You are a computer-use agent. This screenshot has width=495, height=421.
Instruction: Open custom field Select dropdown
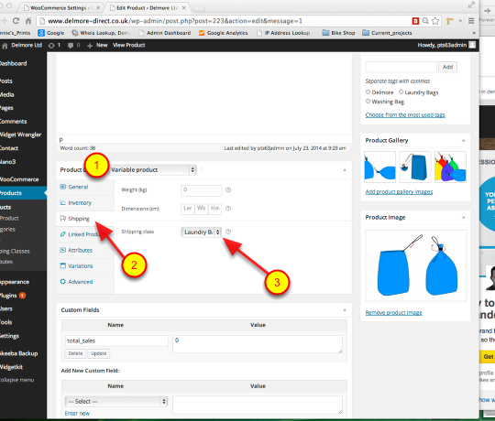tap(116, 401)
